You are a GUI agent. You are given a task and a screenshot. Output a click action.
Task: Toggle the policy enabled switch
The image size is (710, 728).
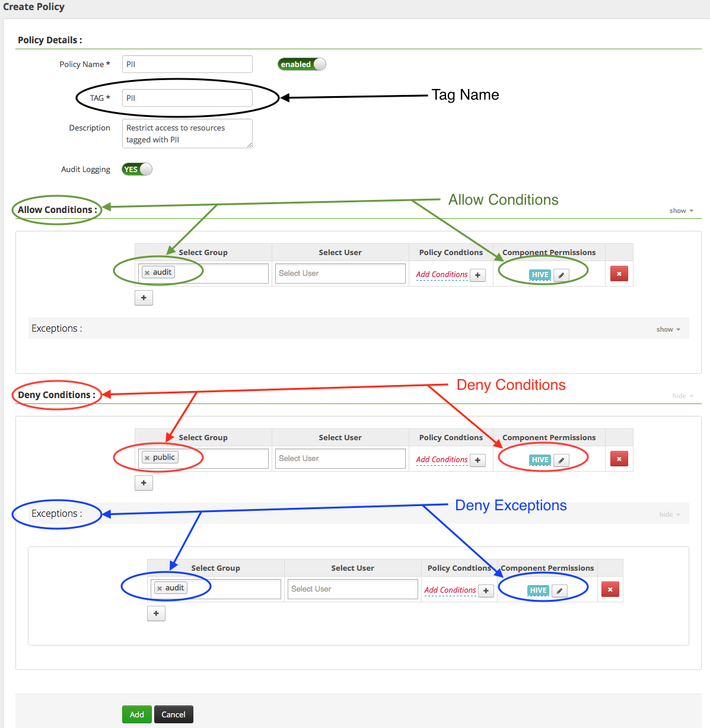point(301,64)
